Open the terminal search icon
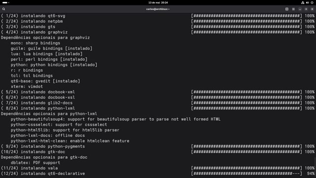Viewport: 316px width, 178px height. click(3, 9)
